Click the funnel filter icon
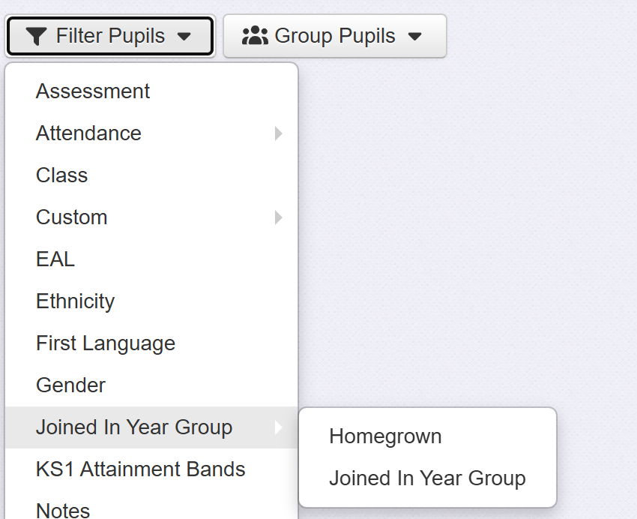 tap(36, 36)
